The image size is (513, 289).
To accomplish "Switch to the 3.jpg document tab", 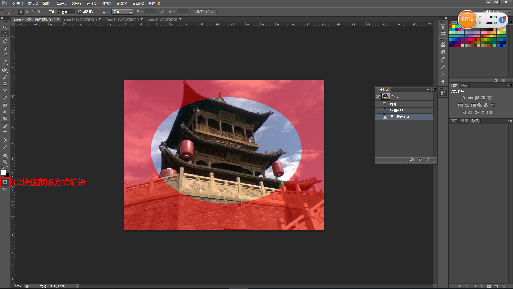I will click(x=80, y=19).
